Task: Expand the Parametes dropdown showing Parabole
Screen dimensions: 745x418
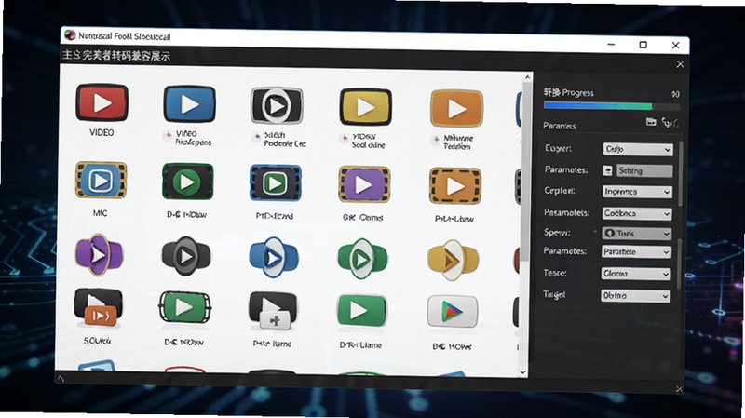Action: [x=636, y=251]
